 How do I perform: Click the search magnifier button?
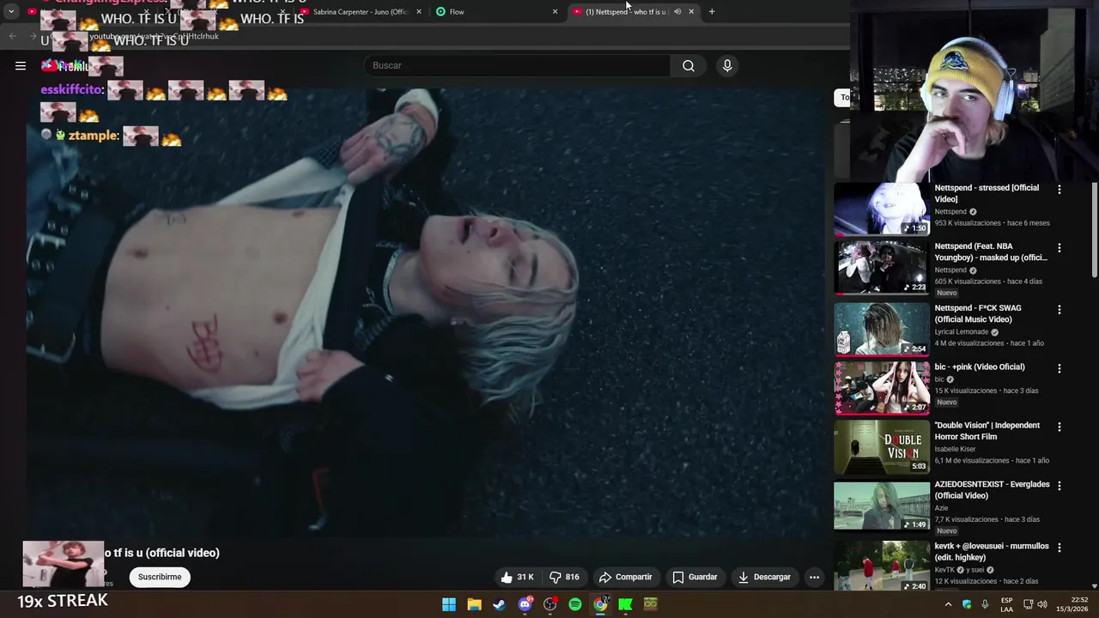689,65
